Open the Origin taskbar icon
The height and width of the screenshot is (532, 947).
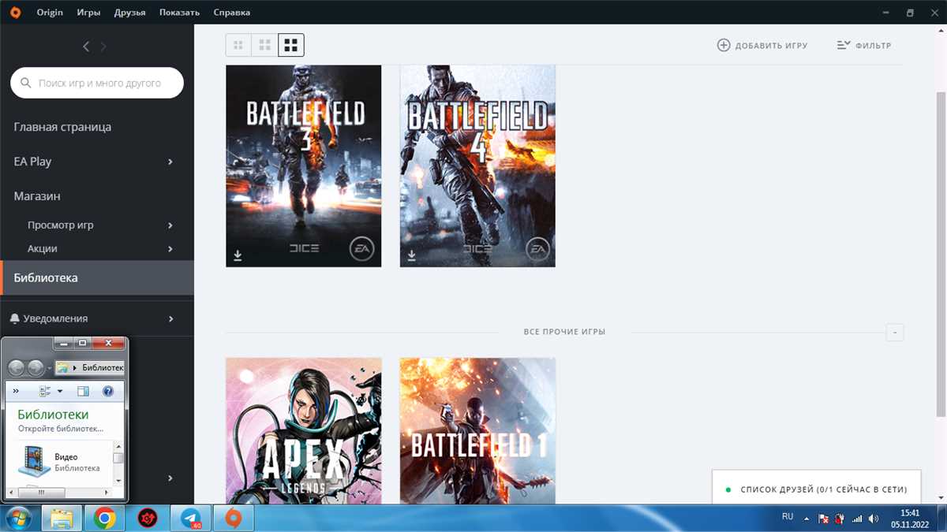click(234, 518)
